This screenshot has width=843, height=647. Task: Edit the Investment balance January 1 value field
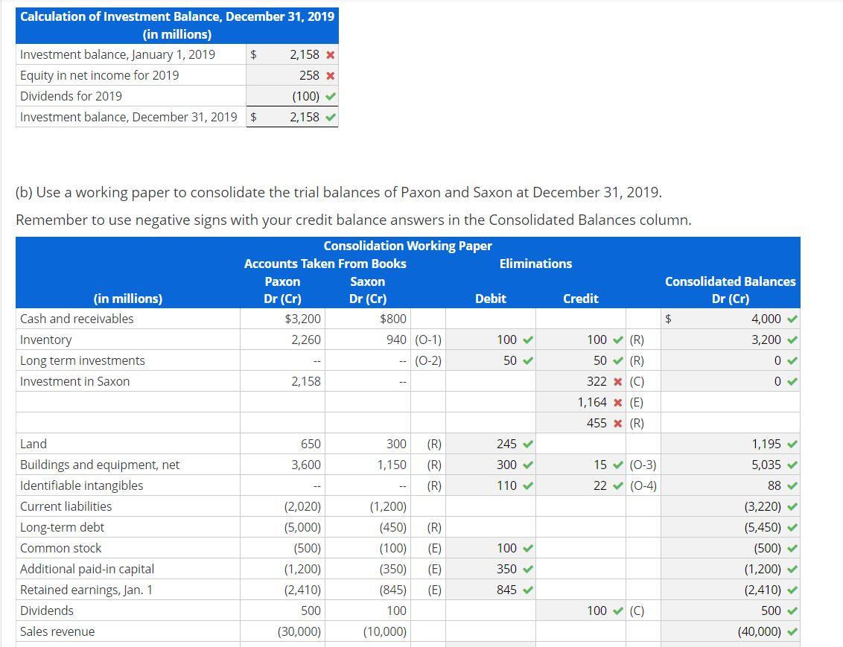[292, 55]
